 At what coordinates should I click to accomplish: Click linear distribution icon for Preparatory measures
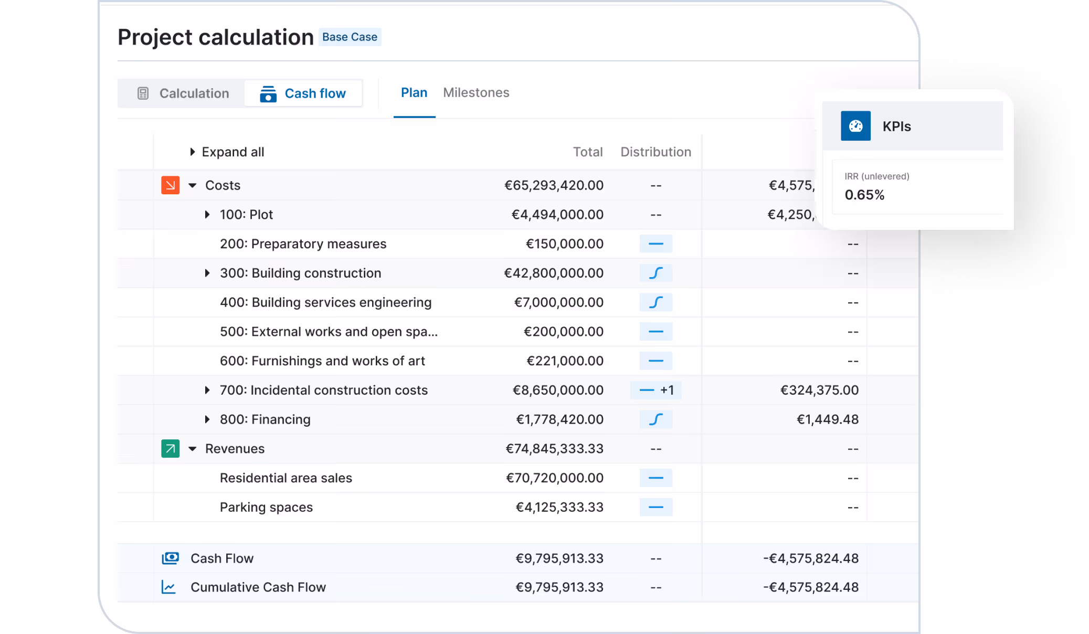click(x=655, y=244)
